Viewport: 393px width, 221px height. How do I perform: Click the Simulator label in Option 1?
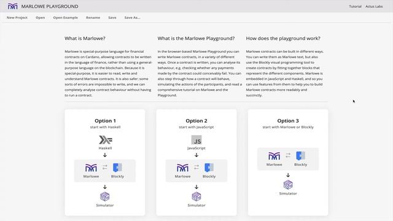coord(105,205)
